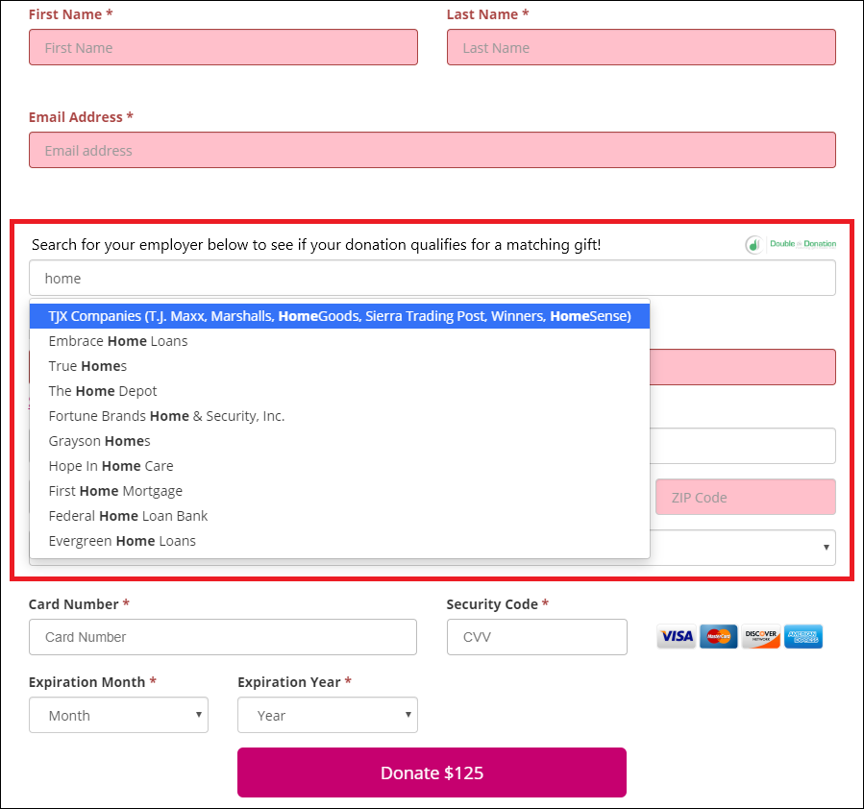Select Federal Home Loan Bank
This screenshot has height=809, width=864.
[x=339, y=516]
